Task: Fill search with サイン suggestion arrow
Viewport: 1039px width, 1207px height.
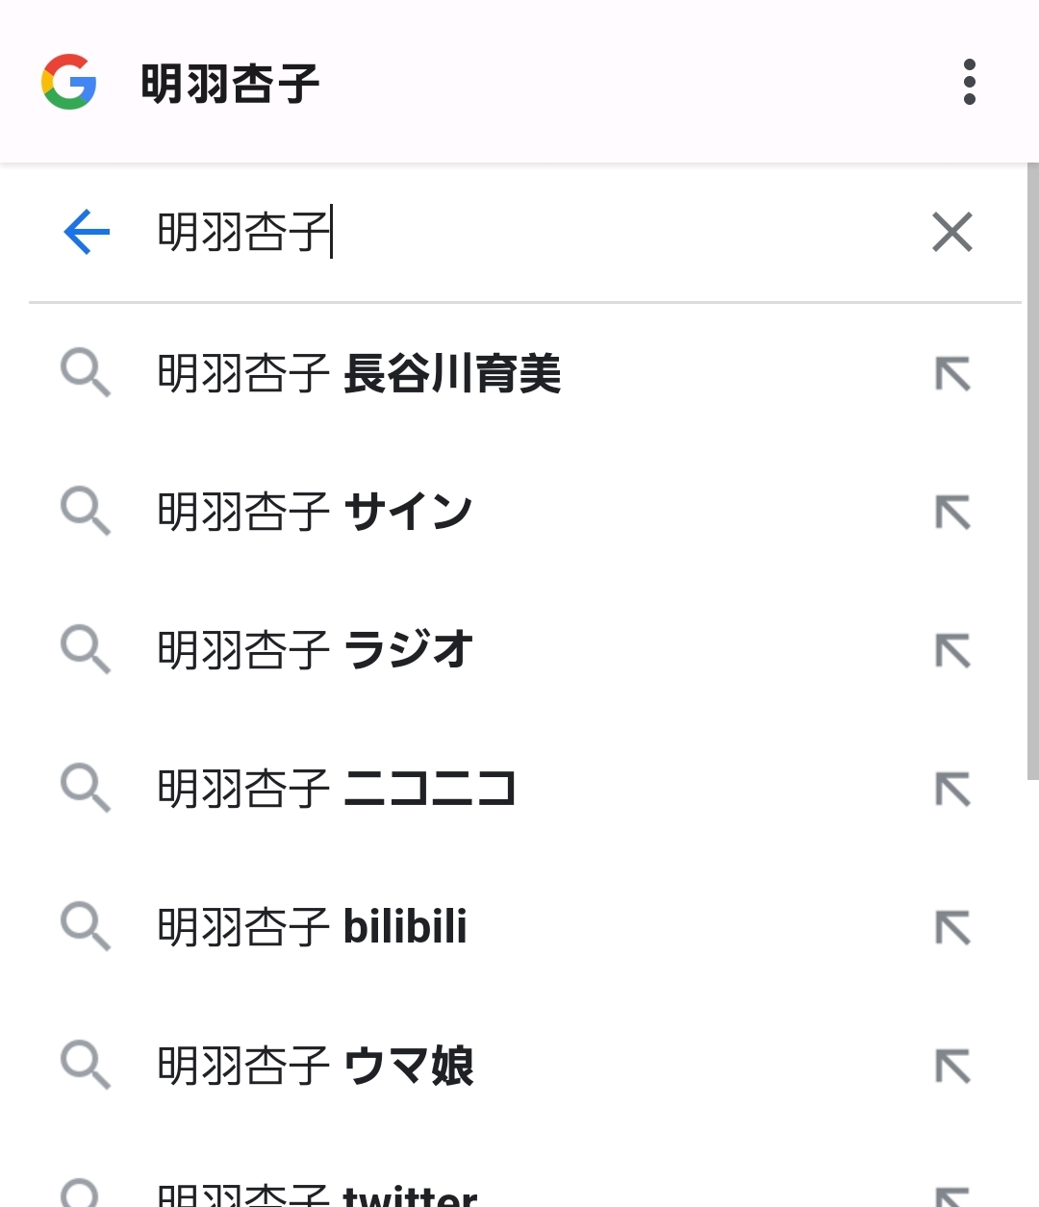Action: click(x=952, y=512)
